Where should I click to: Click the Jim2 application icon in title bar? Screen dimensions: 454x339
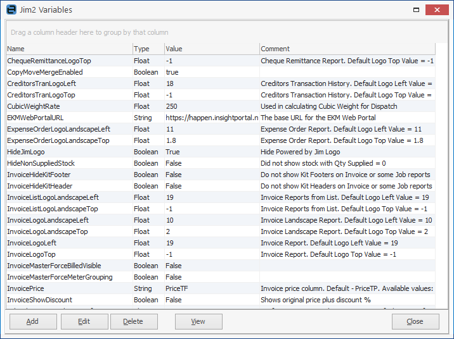[11, 9]
